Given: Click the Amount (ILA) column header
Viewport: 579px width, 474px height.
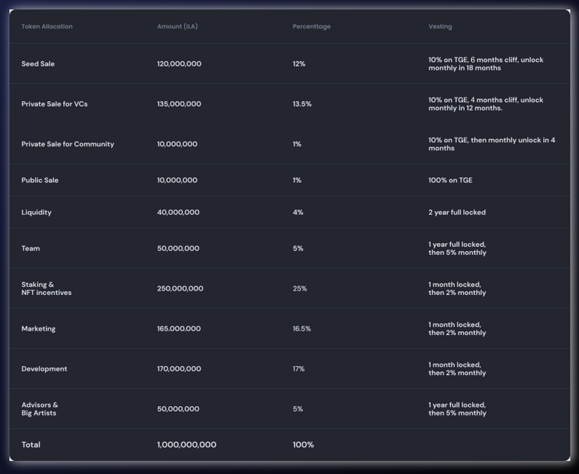Looking at the screenshot, I should click(x=177, y=27).
